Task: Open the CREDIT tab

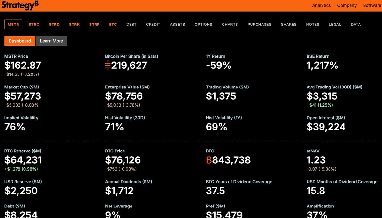Action: coord(153,25)
